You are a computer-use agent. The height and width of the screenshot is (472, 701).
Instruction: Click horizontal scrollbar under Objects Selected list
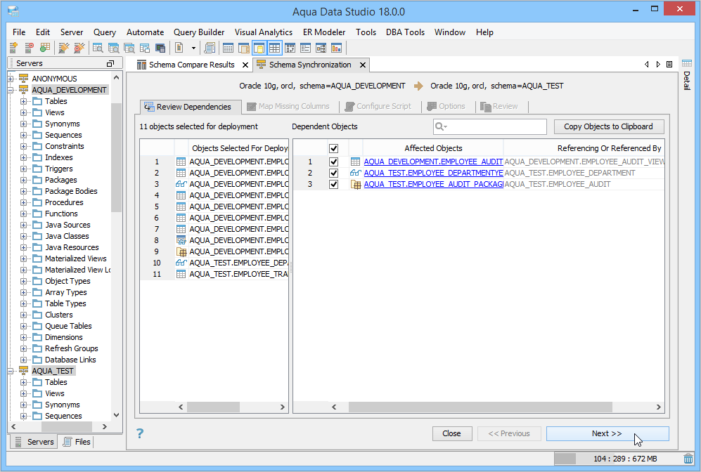[x=213, y=407]
